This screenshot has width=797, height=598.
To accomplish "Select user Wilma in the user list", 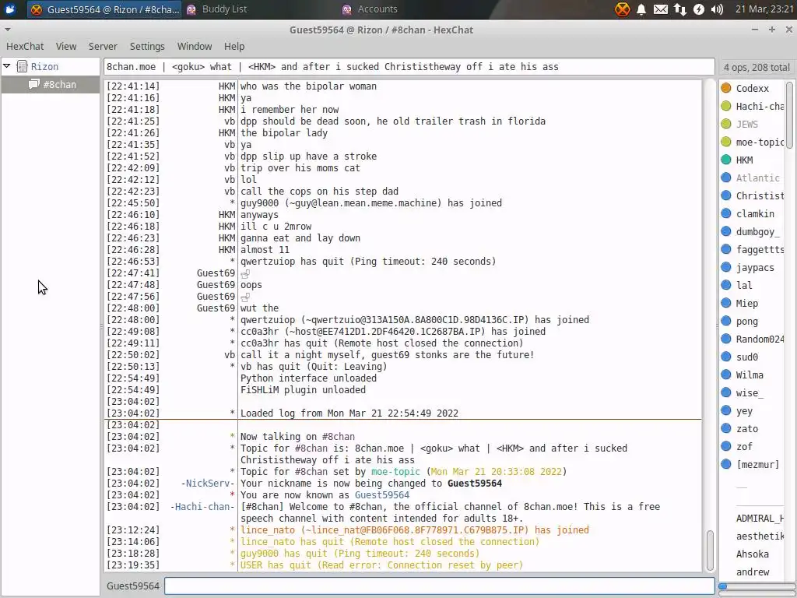I will tap(750, 375).
